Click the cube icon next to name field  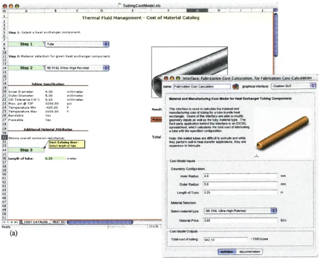coord(236,87)
